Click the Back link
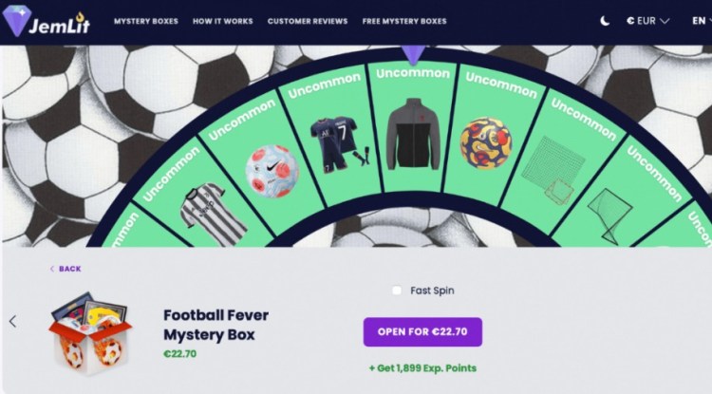Image resolution: width=712 pixels, height=394 pixels. 66,269
